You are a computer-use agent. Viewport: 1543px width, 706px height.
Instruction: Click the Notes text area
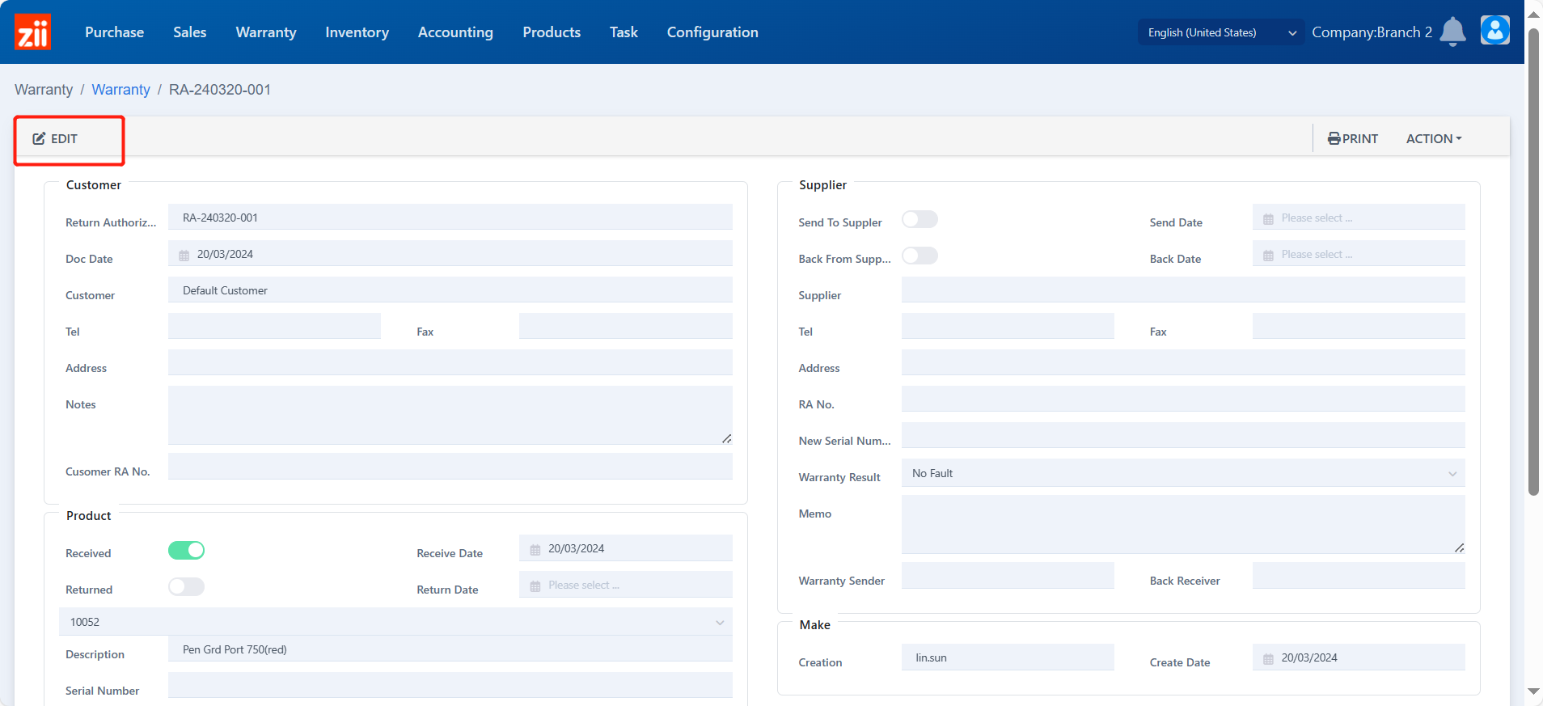[450, 415]
